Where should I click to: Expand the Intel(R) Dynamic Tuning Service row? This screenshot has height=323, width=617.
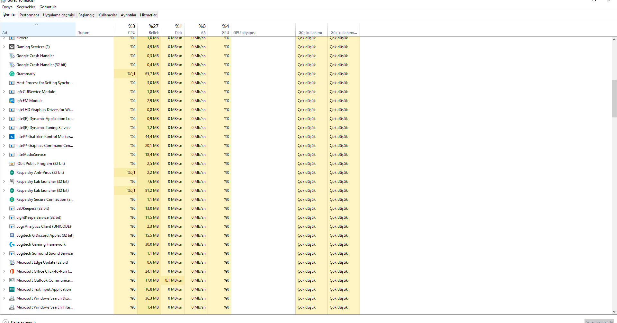pos(4,128)
